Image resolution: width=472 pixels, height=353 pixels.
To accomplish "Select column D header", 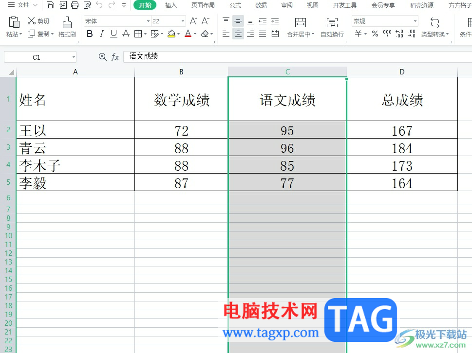I will tap(402, 72).
